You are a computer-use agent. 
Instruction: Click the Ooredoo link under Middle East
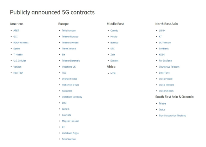(114, 30)
